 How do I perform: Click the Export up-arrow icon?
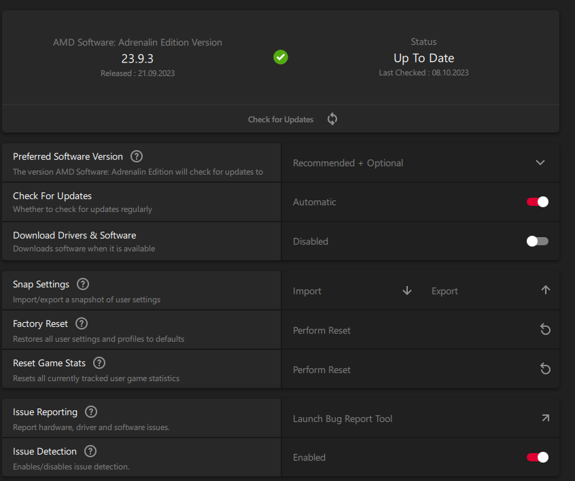click(x=546, y=290)
